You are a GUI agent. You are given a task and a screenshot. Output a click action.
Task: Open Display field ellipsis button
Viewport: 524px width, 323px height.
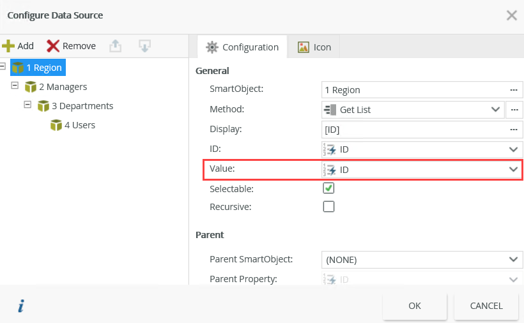[513, 130]
